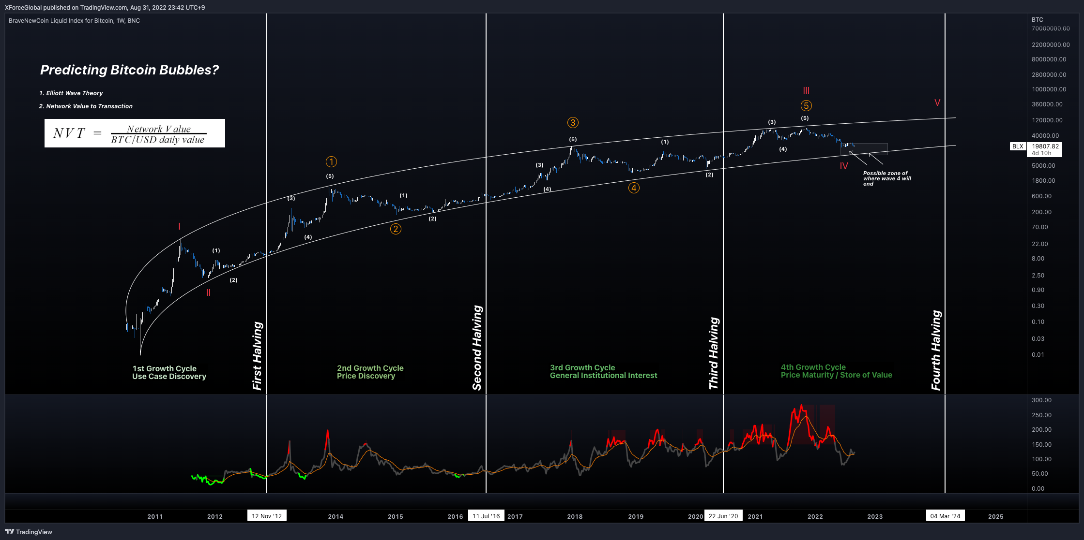Click the 'Possible zone of where wave 4 will end' note
Image resolution: width=1084 pixels, height=540 pixels.
pyautogui.click(x=887, y=178)
